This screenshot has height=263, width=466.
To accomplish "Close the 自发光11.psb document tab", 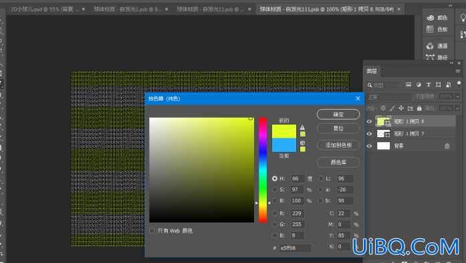I will coord(249,9).
